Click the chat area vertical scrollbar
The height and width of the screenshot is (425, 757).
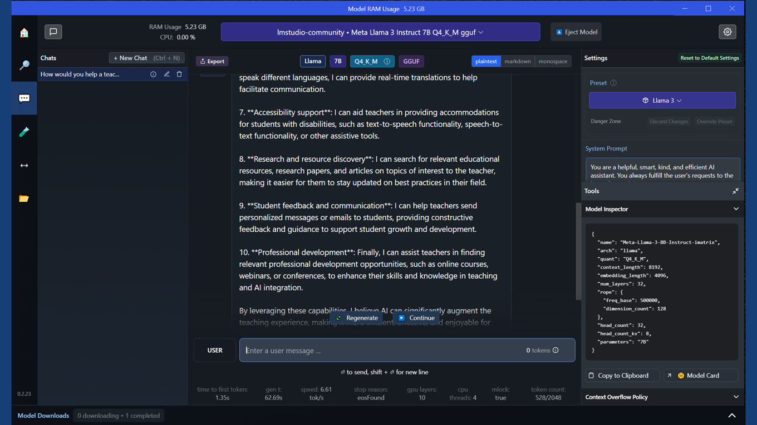point(578,251)
